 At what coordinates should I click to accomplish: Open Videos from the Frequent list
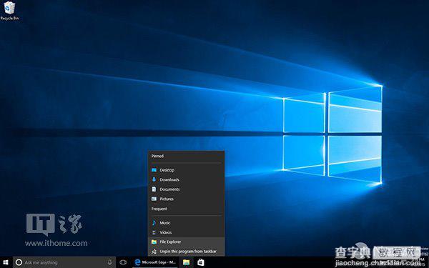point(187,232)
